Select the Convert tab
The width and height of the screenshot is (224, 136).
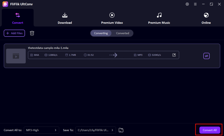(x=18, y=18)
